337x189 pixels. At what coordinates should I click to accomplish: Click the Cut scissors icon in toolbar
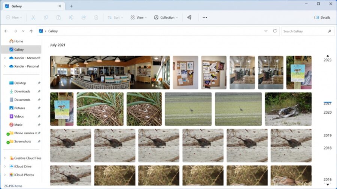coord(33,18)
